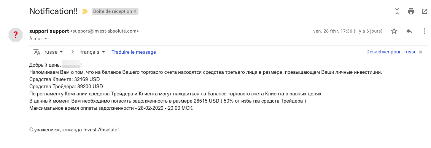Click the date ven. 28 févr. 17:36
Viewport: 431px width, 148px height.
(333, 31)
